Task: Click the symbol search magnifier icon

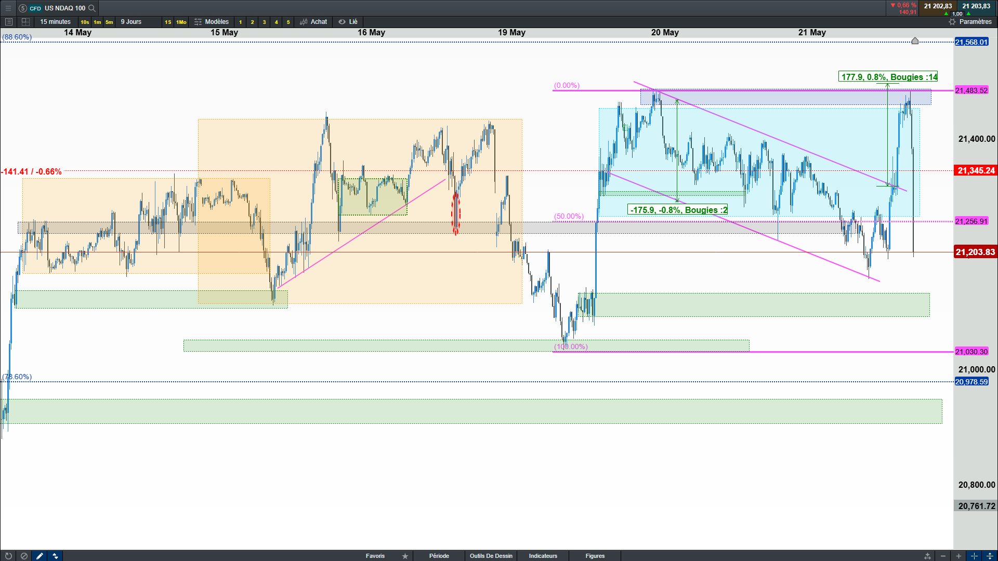Action: [92, 8]
